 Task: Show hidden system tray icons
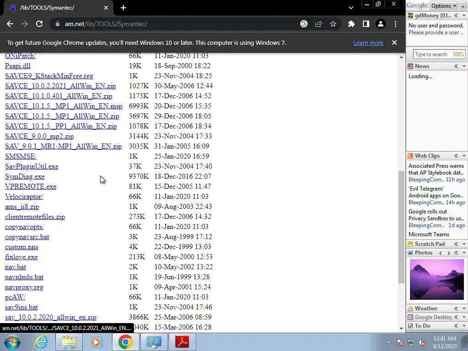click(x=388, y=342)
